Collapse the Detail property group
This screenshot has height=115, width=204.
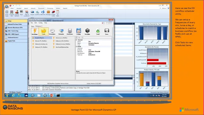(x=76, y=47)
